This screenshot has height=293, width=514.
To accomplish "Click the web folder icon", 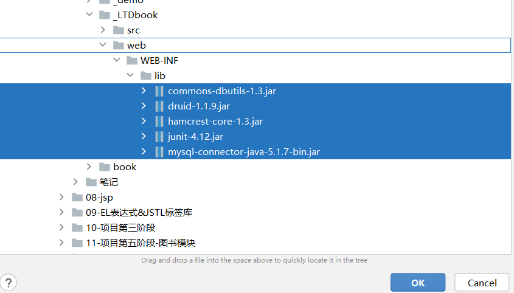I will pyautogui.click(x=119, y=45).
